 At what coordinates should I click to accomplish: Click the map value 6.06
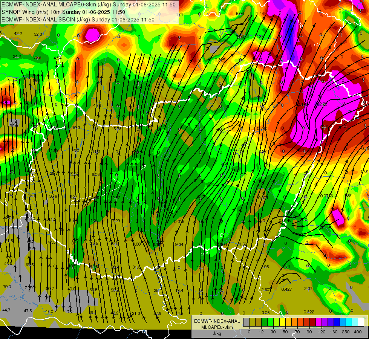point(95,174)
